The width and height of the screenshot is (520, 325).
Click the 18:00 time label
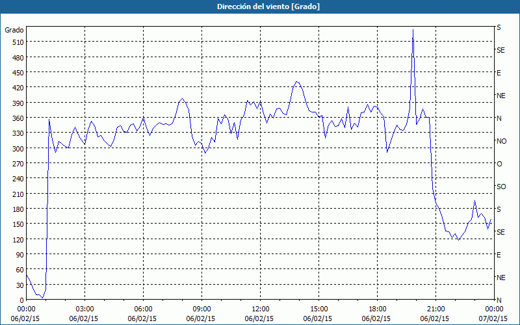tap(378, 309)
